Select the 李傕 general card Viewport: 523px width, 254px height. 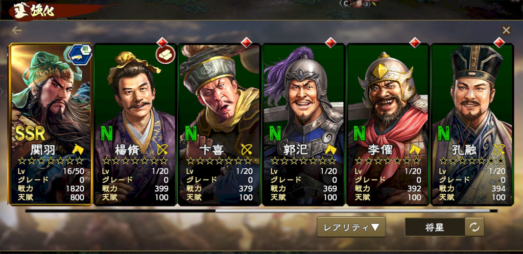[x=388, y=125]
